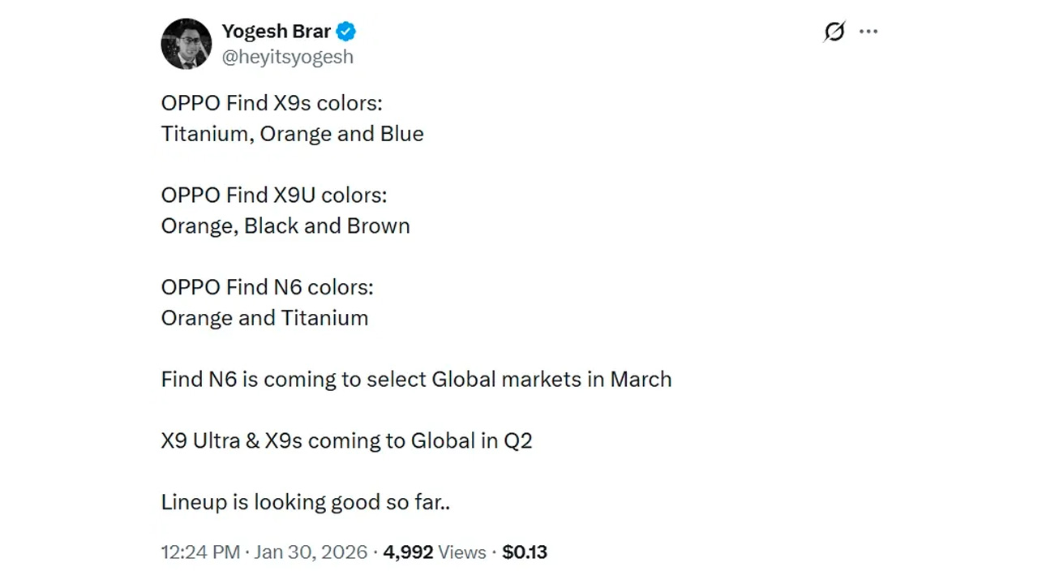Click the 4,992 view count number
The width and height of the screenshot is (1038, 584).
[408, 552]
